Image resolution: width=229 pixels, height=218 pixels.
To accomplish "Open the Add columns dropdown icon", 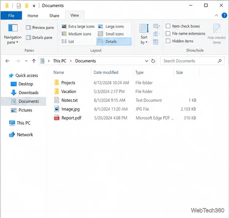I will [x=156, y=34].
